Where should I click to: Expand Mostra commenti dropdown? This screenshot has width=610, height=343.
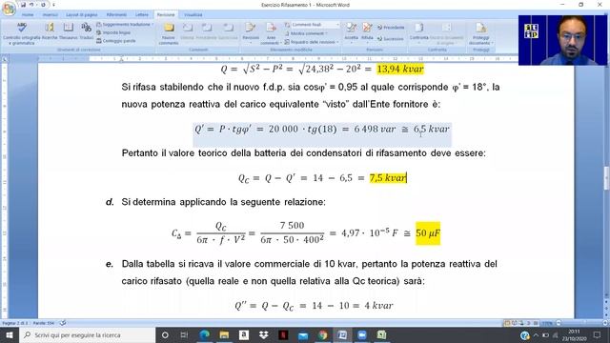click(x=307, y=33)
